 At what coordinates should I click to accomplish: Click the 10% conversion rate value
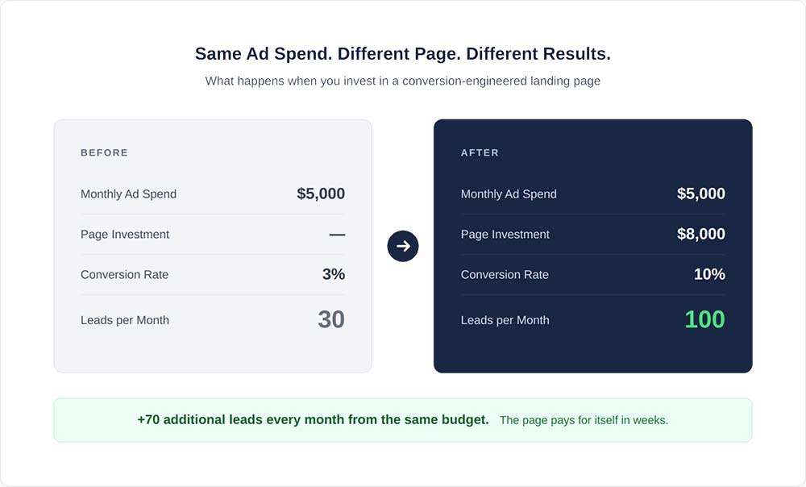(x=709, y=274)
